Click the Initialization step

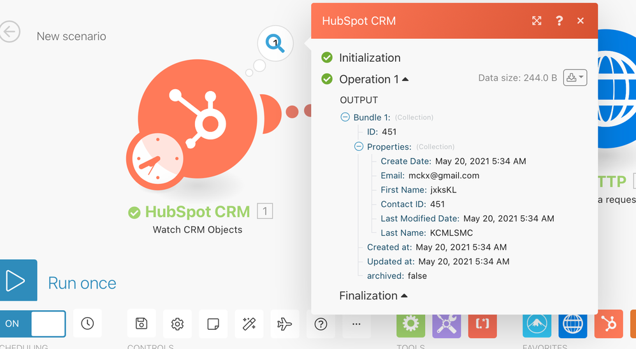[370, 57]
